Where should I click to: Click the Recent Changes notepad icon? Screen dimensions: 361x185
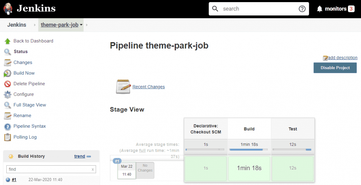click(x=123, y=87)
